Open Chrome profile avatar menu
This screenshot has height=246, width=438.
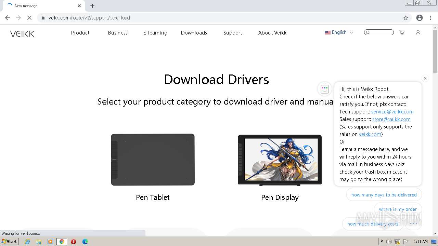420,18
